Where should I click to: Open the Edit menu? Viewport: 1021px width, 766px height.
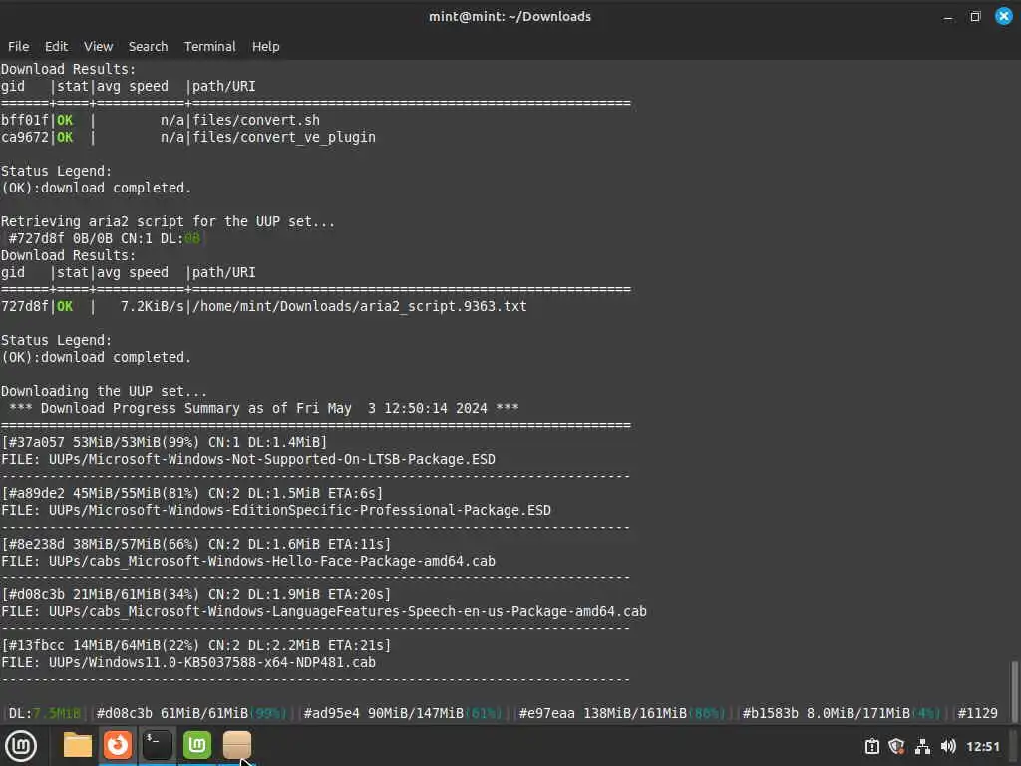(x=56, y=46)
